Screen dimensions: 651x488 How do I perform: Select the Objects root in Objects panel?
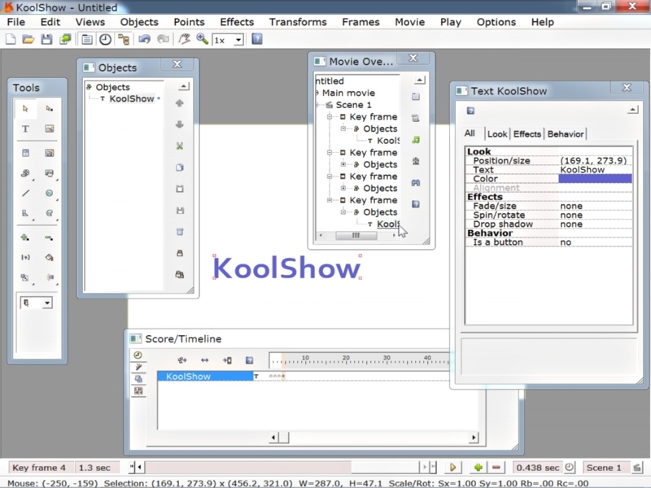pyautogui.click(x=112, y=87)
